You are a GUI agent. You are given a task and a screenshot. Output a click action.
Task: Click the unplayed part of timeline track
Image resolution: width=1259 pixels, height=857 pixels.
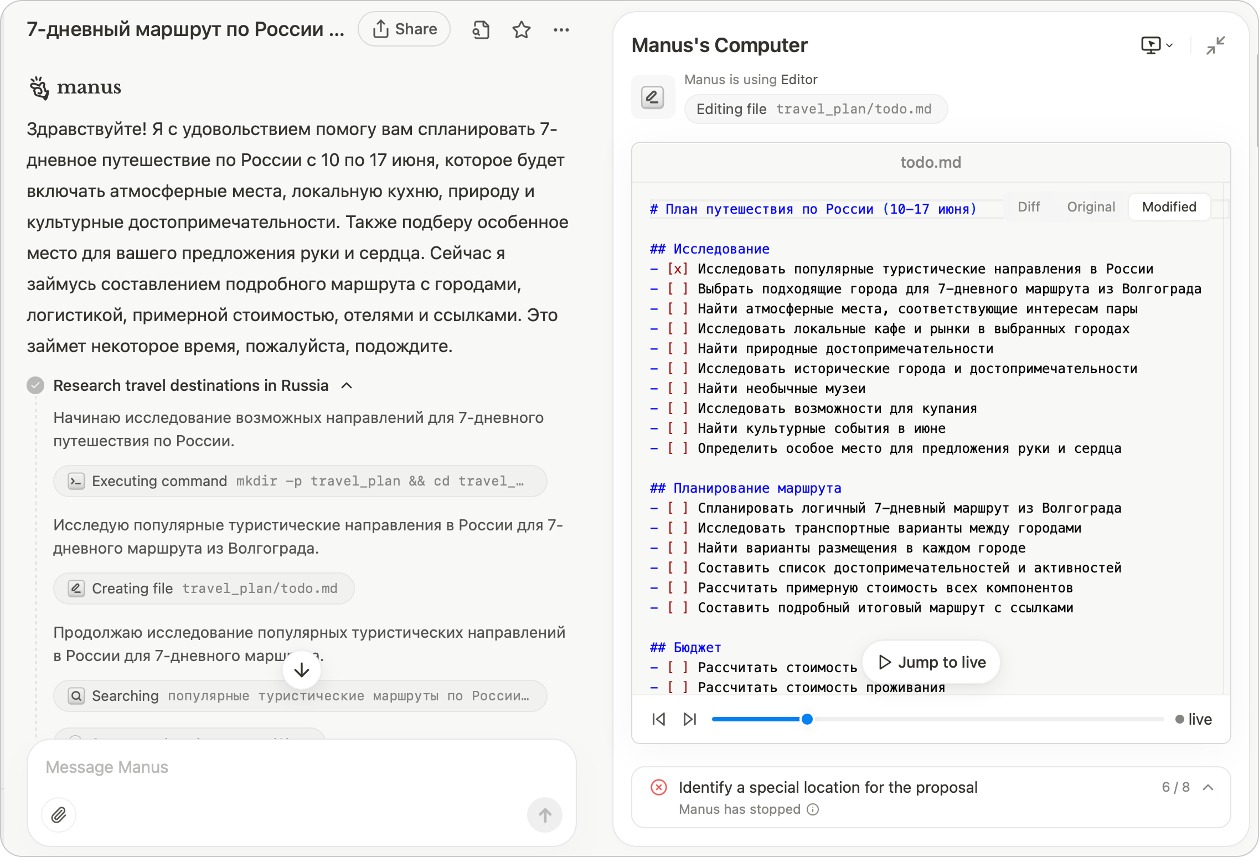tap(988, 719)
